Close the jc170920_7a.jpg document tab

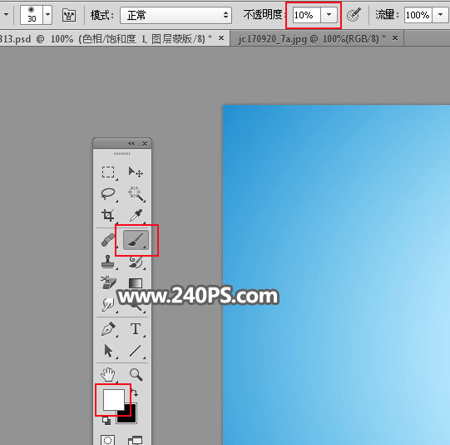[395, 38]
